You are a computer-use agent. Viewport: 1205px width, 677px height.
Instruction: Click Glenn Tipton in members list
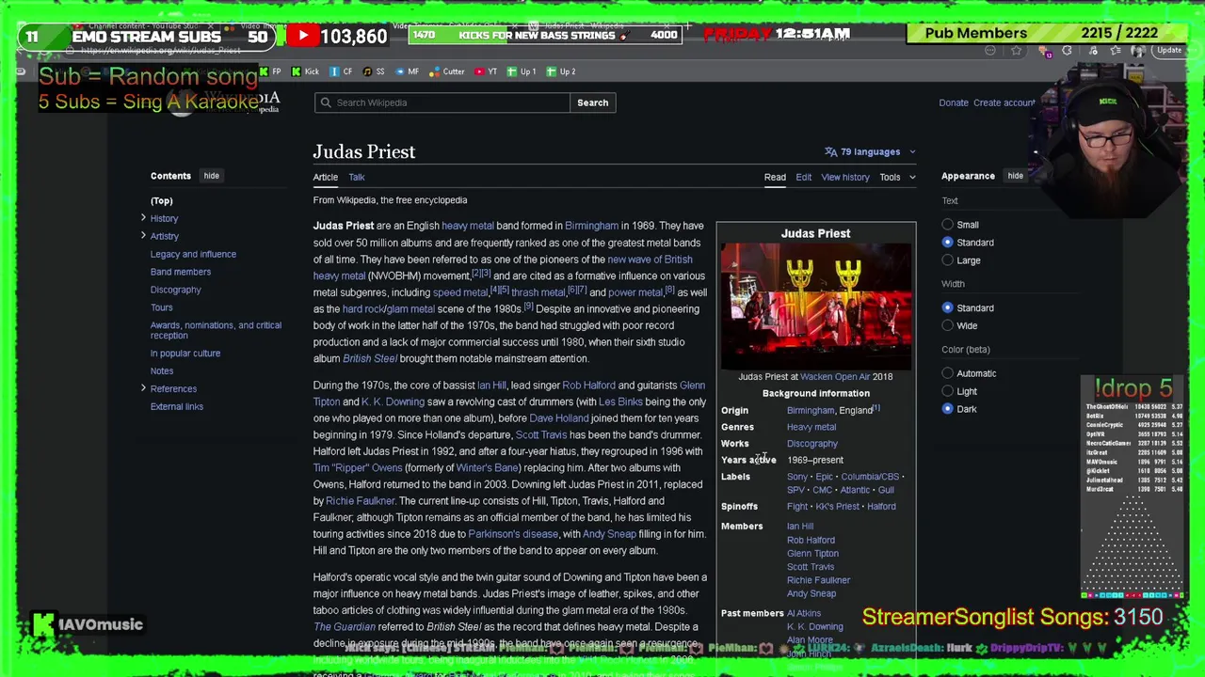(812, 553)
